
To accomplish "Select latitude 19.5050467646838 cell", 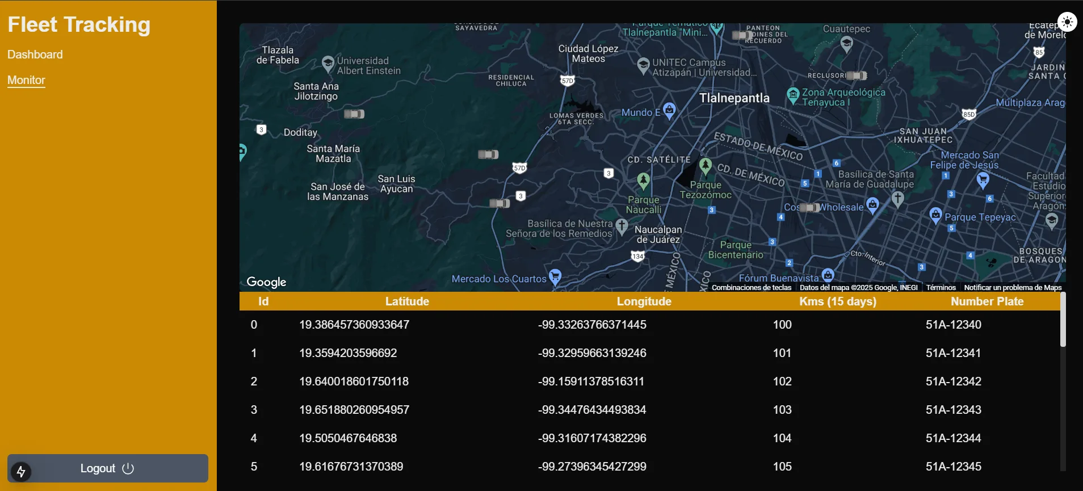I will click(348, 438).
